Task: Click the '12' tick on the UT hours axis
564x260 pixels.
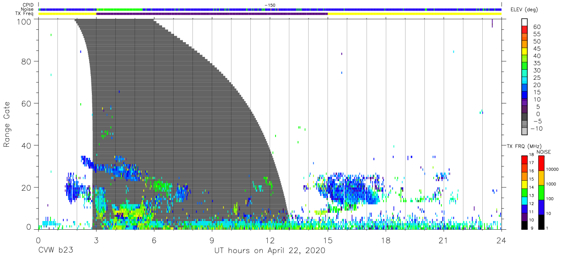Action: (270, 240)
